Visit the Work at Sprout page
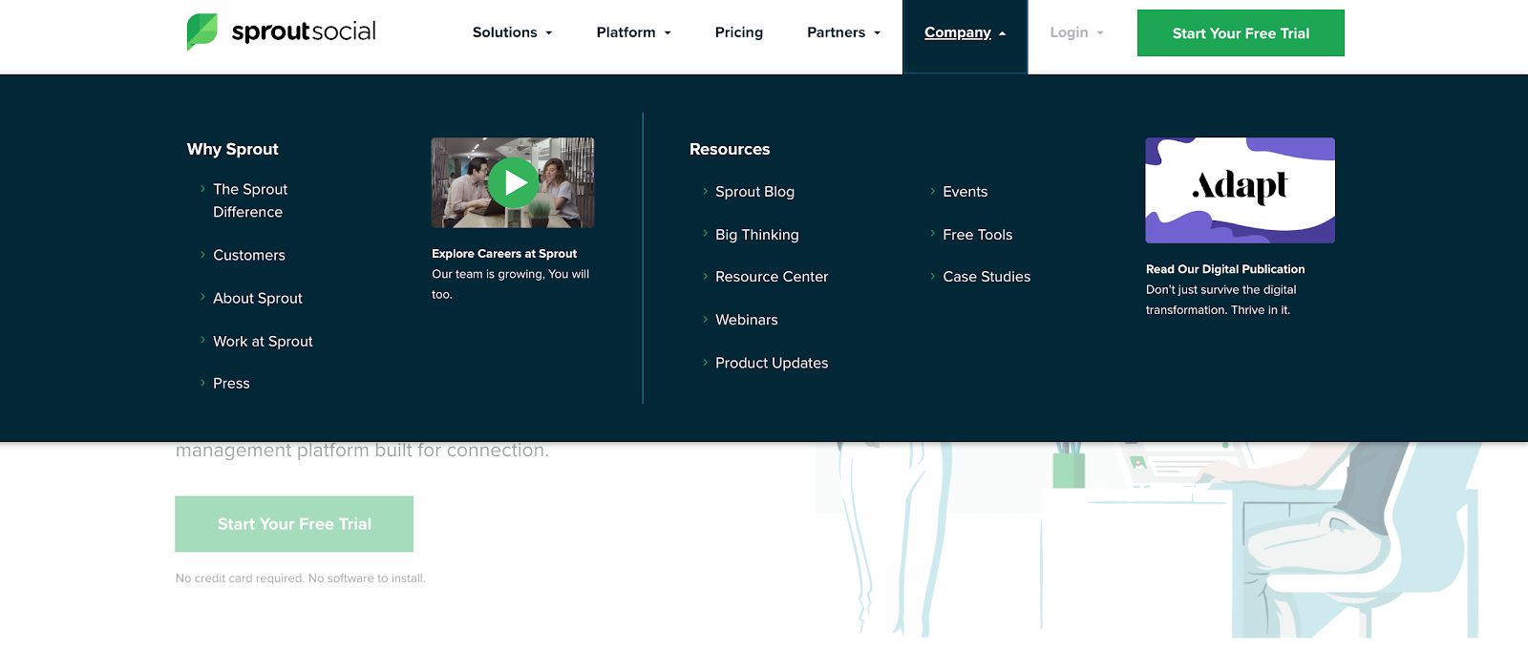 [x=263, y=341]
